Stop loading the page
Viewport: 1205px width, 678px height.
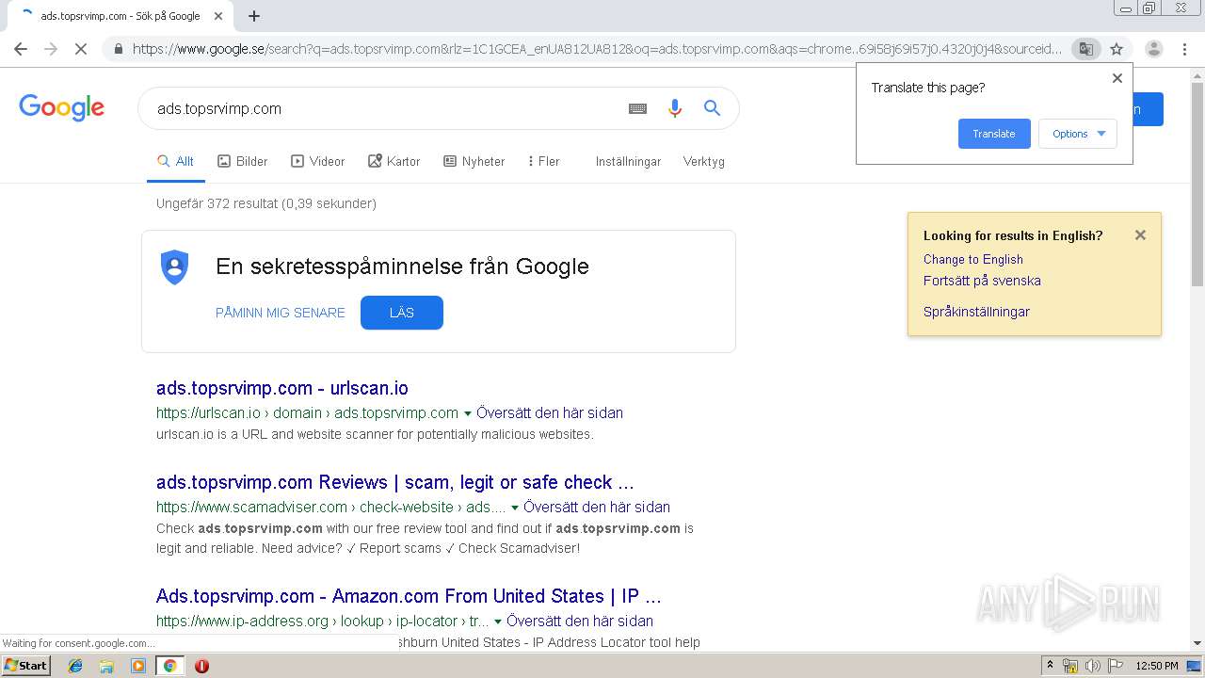(x=81, y=49)
